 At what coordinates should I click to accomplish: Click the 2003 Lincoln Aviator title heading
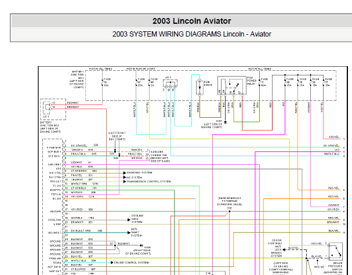(192, 21)
